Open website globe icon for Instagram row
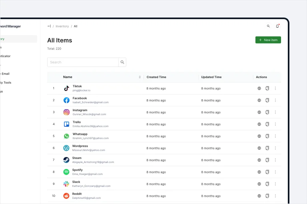 [259, 112]
